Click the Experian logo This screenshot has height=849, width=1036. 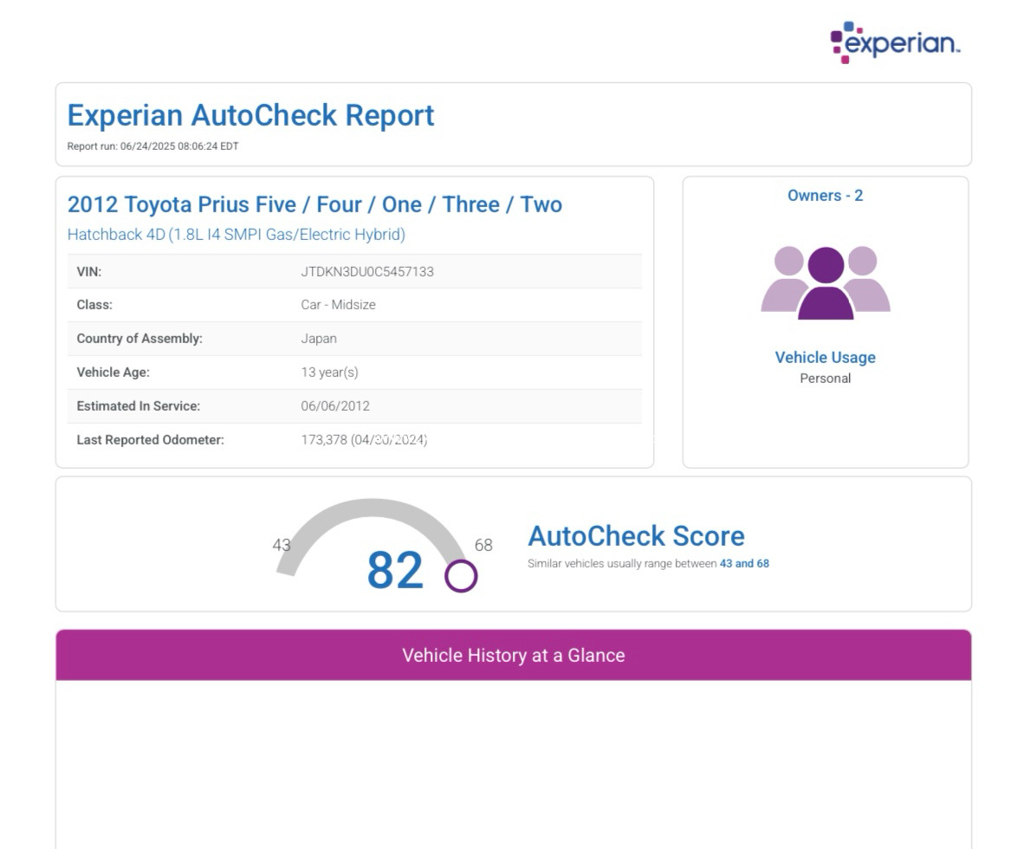895,42
